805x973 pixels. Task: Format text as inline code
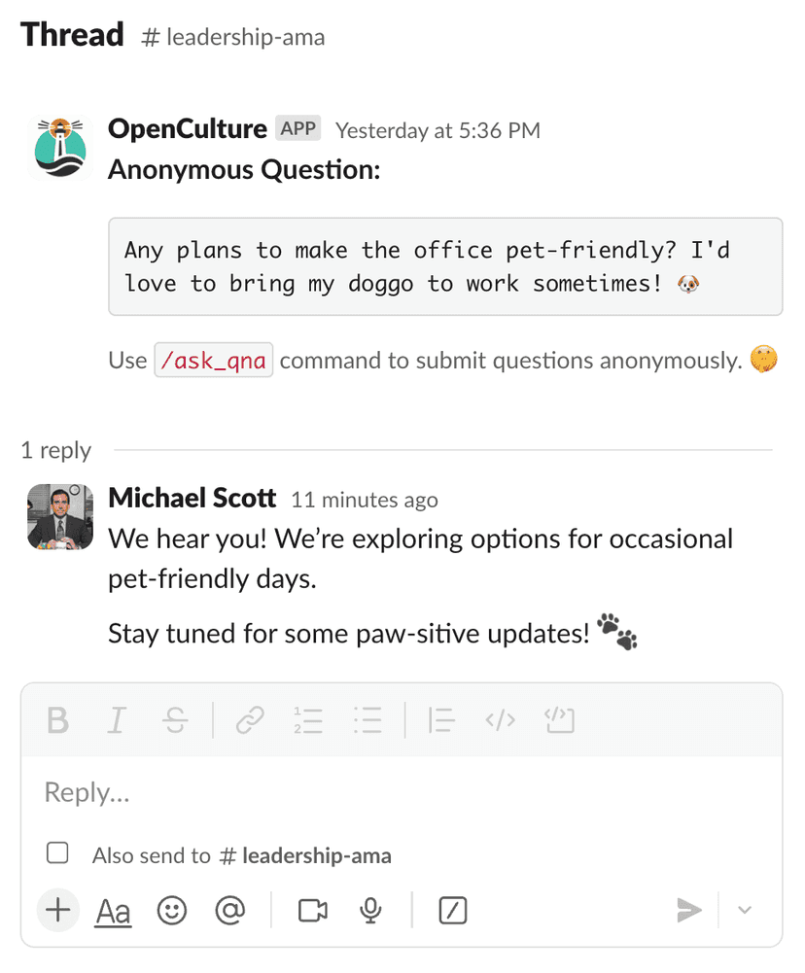[500, 720]
